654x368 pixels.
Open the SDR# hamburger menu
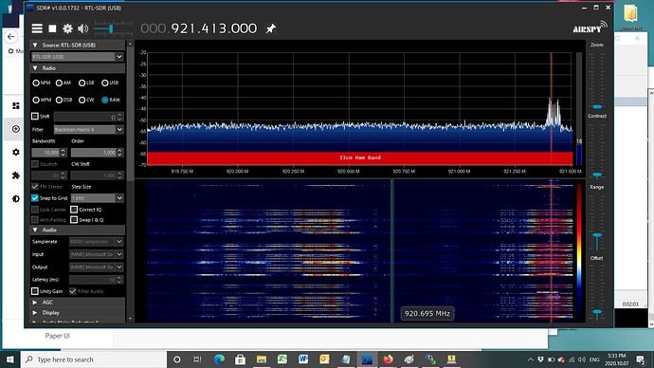pyautogui.click(x=37, y=28)
